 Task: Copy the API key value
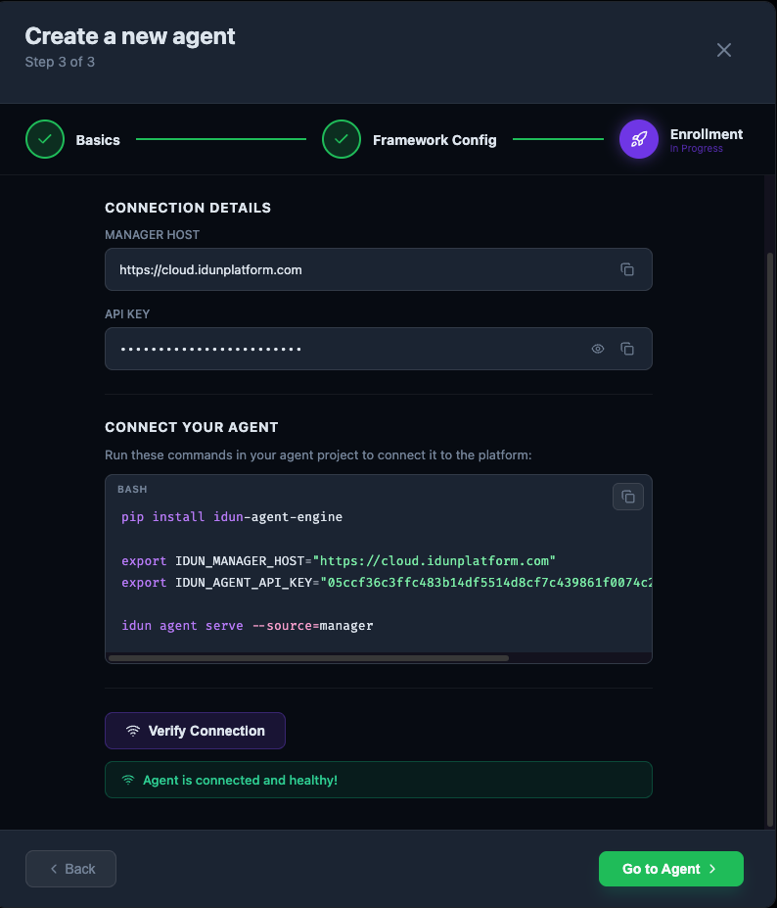point(627,348)
